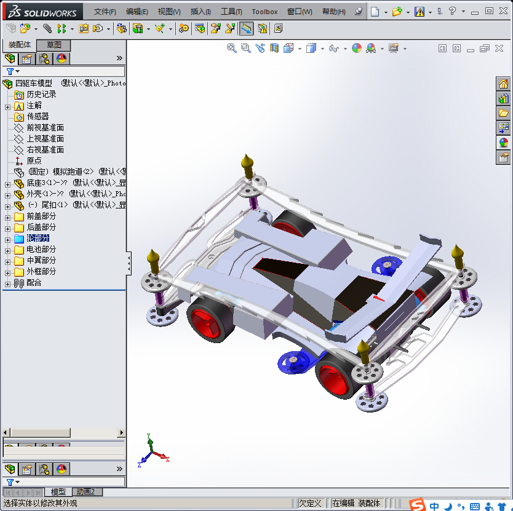This screenshot has width=513, height=511.
Task: Open File Explorer folder icon in task pane
Action: click(x=503, y=113)
